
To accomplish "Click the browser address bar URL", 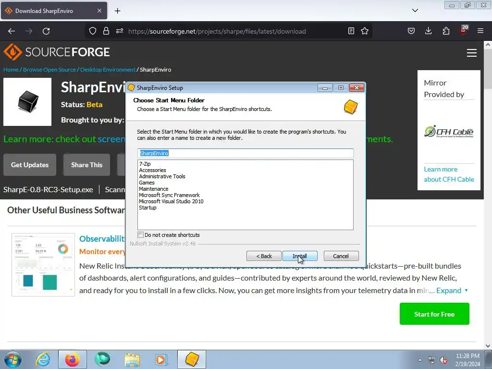I will [x=217, y=31].
